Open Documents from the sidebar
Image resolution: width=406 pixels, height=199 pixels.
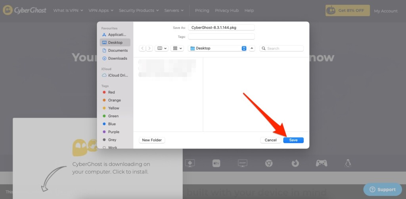click(115, 51)
